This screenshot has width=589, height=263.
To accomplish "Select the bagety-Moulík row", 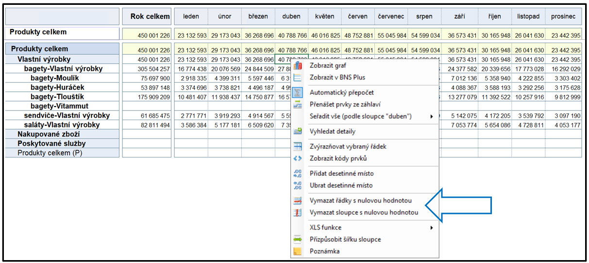I will click(x=63, y=78).
